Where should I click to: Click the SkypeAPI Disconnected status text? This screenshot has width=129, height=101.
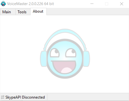point(25,97)
